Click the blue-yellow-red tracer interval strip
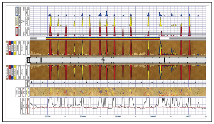This screenshot has height=124, width=214. tap(103, 38)
